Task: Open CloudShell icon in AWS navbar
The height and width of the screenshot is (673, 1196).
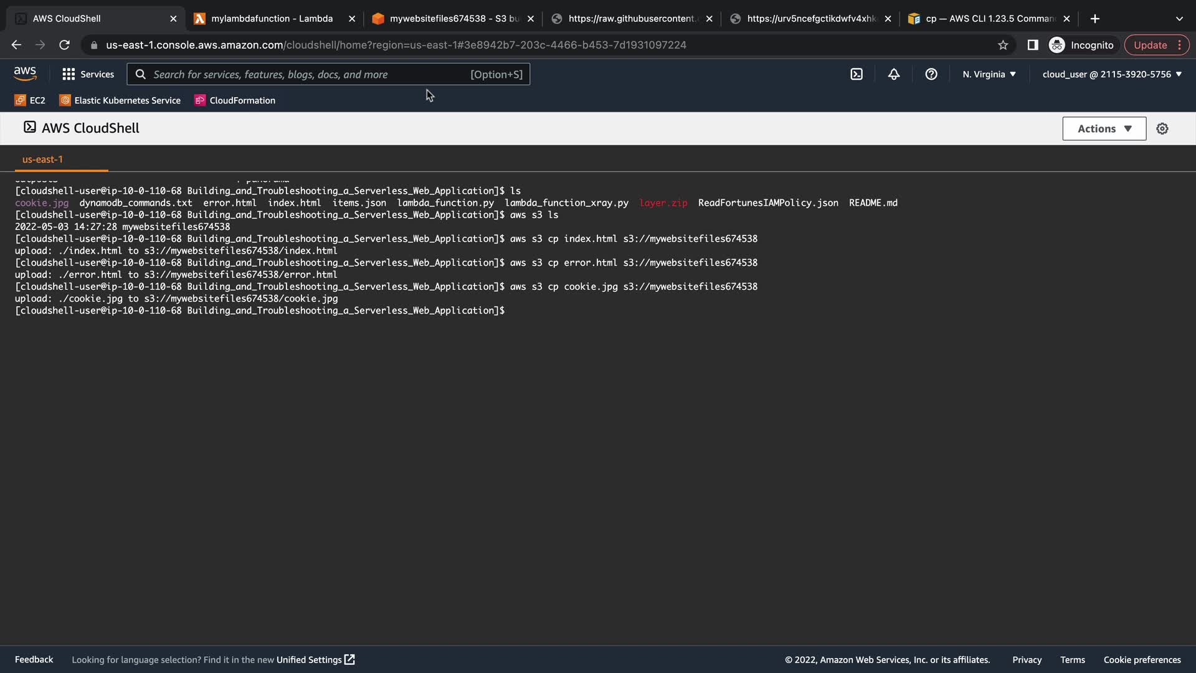Action: click(x=857, y=74)
